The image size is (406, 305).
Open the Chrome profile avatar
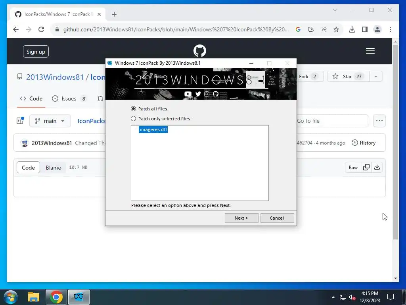tap(377, 29)
